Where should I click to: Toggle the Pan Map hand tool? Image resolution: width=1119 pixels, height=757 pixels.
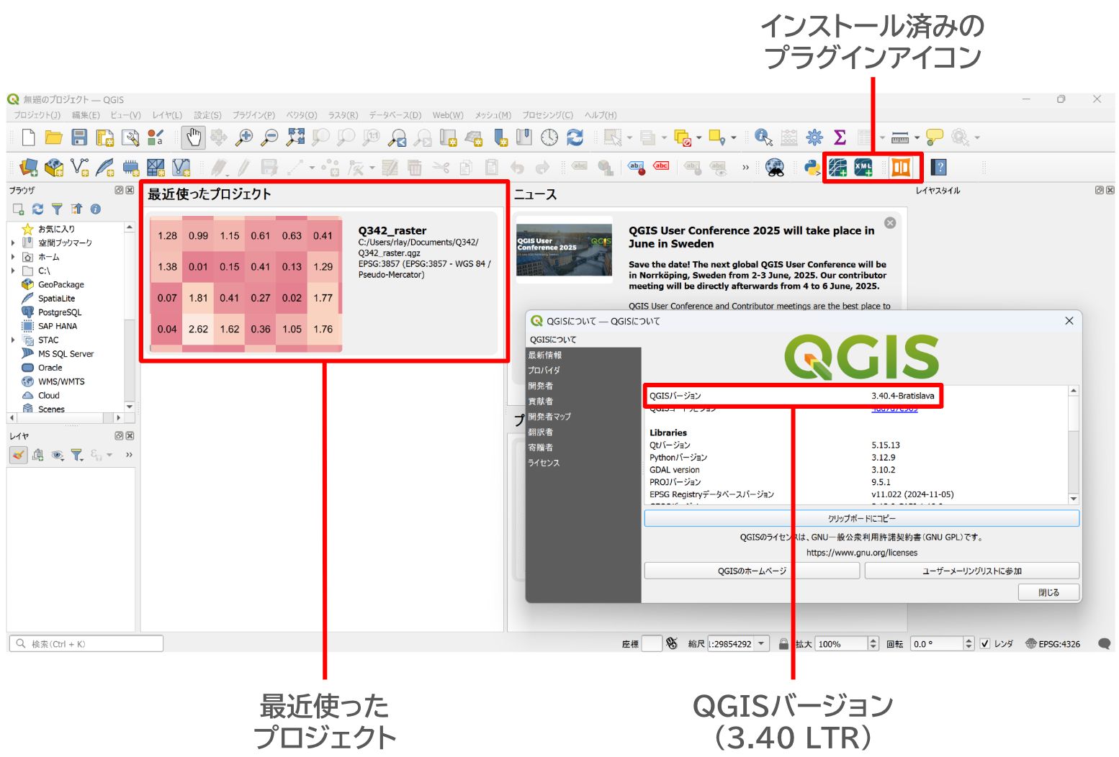coord(193,137)
